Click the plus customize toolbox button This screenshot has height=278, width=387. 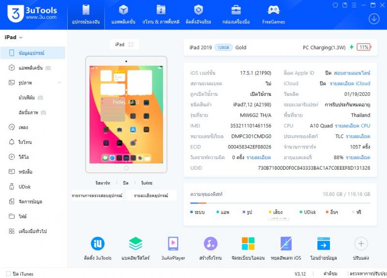[361, 244]
